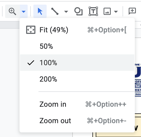The height and width of the screenshot is (137, 141).
Task: Pick the Line drawing tool
Action: [55, 11]
